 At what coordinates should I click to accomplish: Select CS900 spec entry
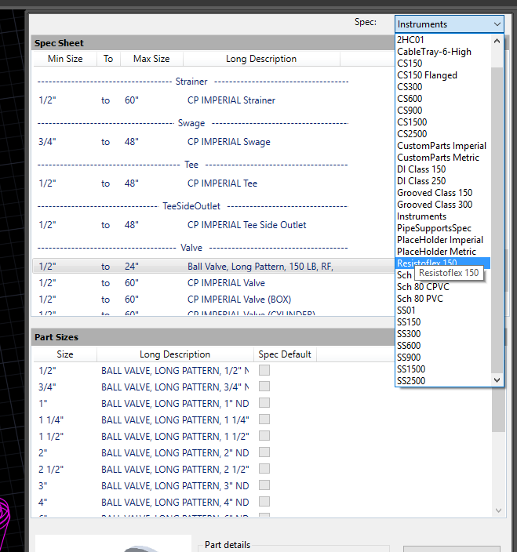[x=443, y=111]
